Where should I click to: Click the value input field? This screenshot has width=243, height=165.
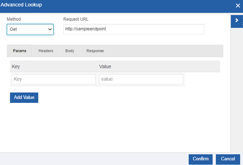141,79
